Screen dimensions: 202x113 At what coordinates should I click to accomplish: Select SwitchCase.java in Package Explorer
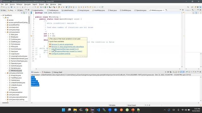click(x=16, y=66)
